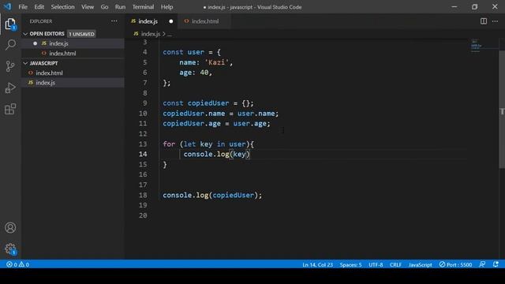Click the editor vertical scrollbar
Viewport: 505px width, 284px height.
pyautogui.click(x=502, y=110)
